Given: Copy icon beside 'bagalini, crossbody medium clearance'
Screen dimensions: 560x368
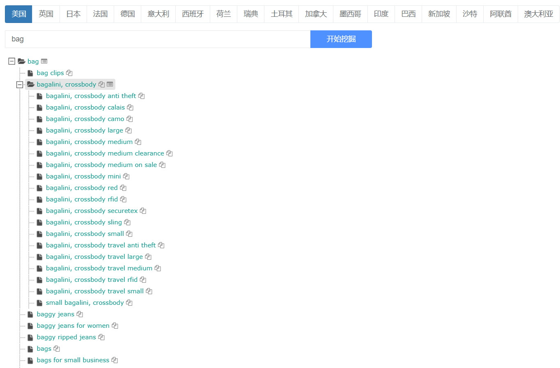Looking at the screenshot, I should point(169,153).
